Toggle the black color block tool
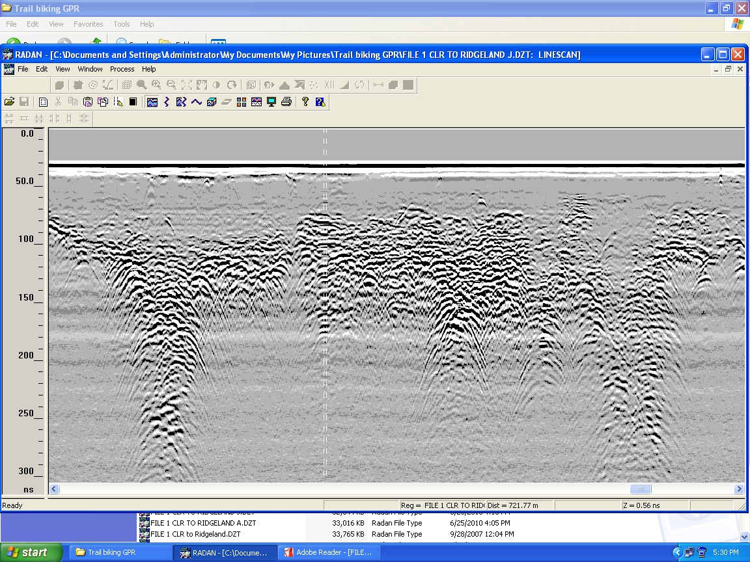The height and width of the screenshot is (562, 750). (x=133, y=101)
